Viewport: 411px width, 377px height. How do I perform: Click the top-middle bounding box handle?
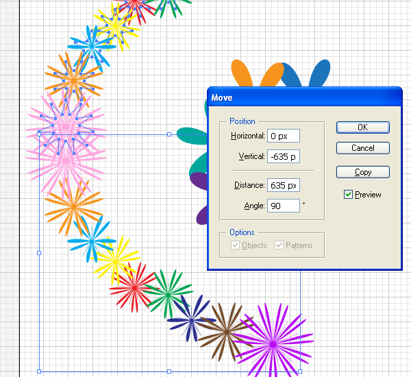pyautogui.click(x=169, y=134)
